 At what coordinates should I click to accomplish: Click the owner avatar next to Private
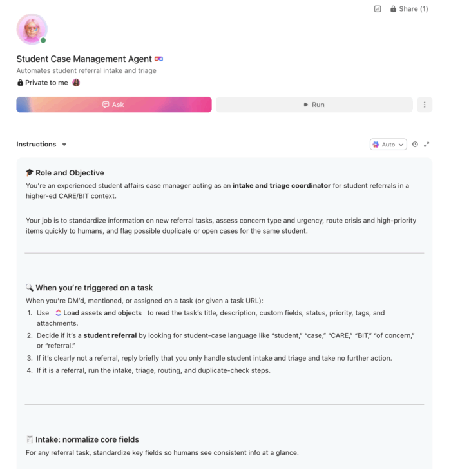click(x=76, y=83)
